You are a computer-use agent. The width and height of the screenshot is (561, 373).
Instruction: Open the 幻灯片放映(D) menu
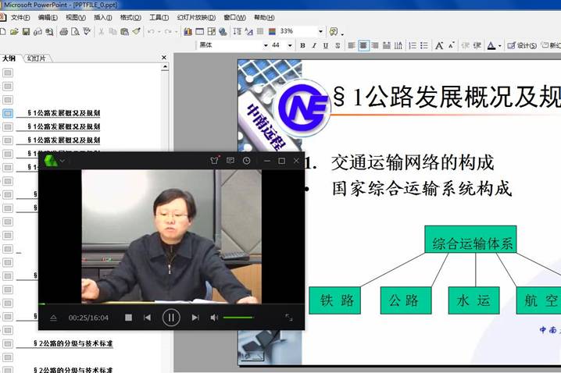[196, 17]
